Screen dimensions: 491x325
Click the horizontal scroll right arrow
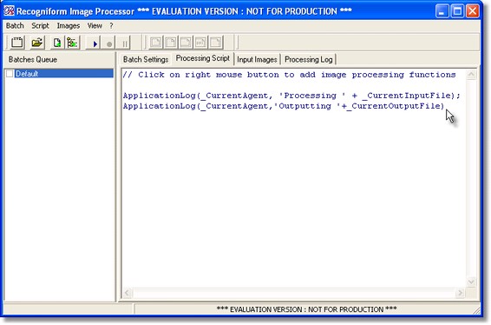click(x=460, y=293)
